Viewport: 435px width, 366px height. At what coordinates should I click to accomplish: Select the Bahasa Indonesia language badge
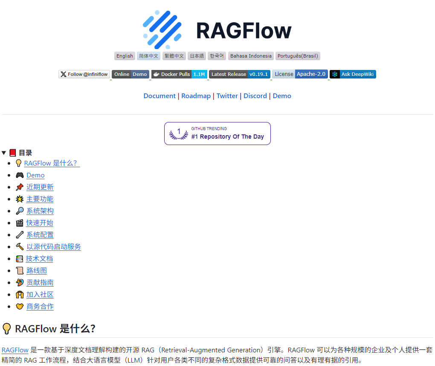pos(251,56)
